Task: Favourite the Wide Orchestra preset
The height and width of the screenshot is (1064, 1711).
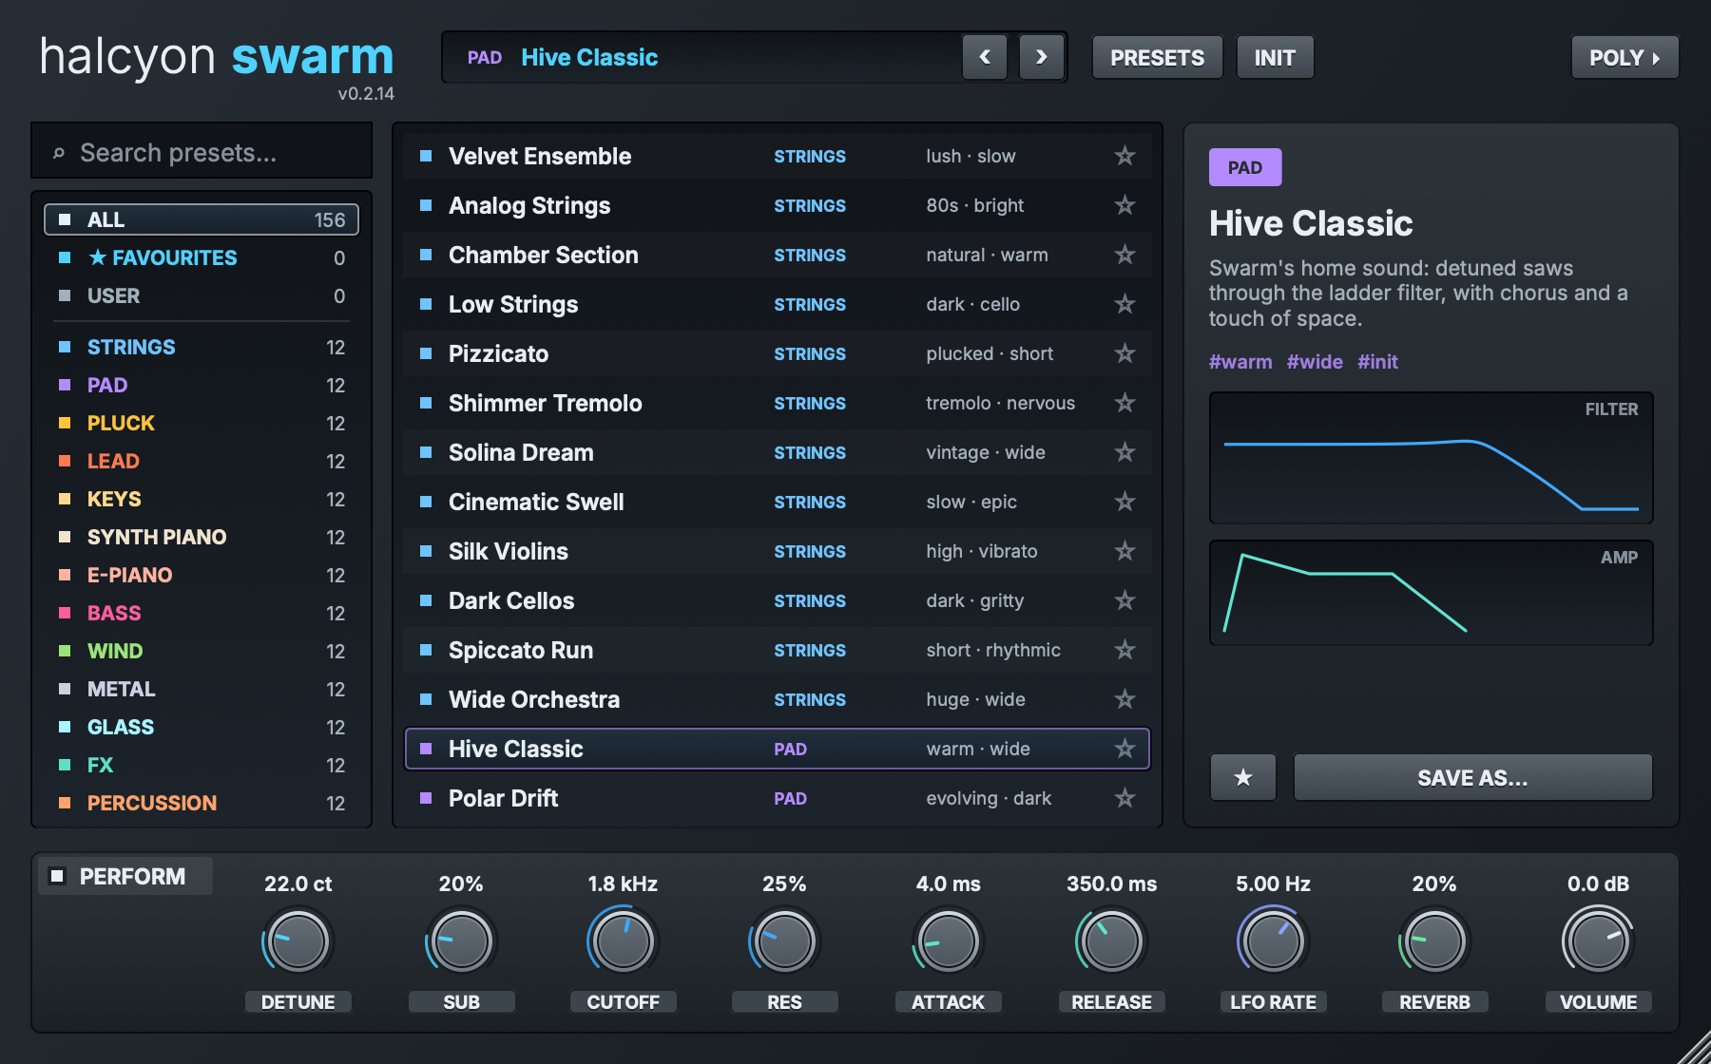Action: 1125,699
